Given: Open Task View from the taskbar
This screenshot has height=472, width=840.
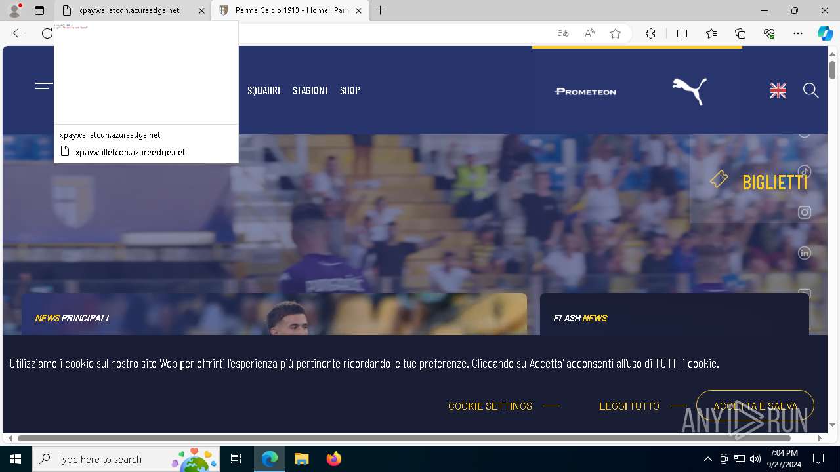Looking at the screenshot, I should pos(236,459).
